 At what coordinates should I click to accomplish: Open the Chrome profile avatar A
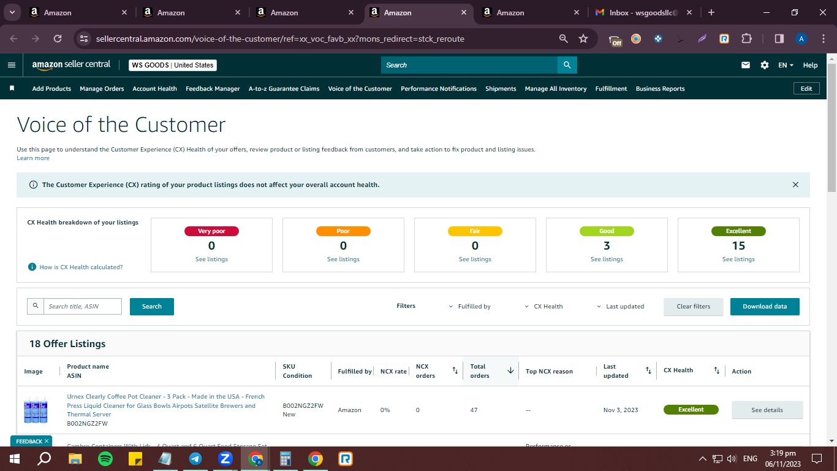(801, 39)
